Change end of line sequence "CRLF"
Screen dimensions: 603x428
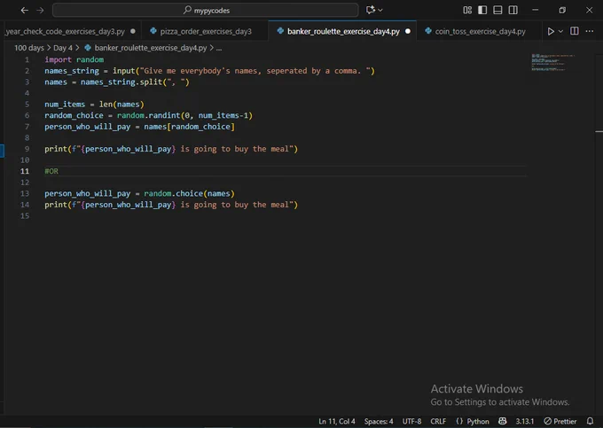pyautogui.click(x=438, y=422)
